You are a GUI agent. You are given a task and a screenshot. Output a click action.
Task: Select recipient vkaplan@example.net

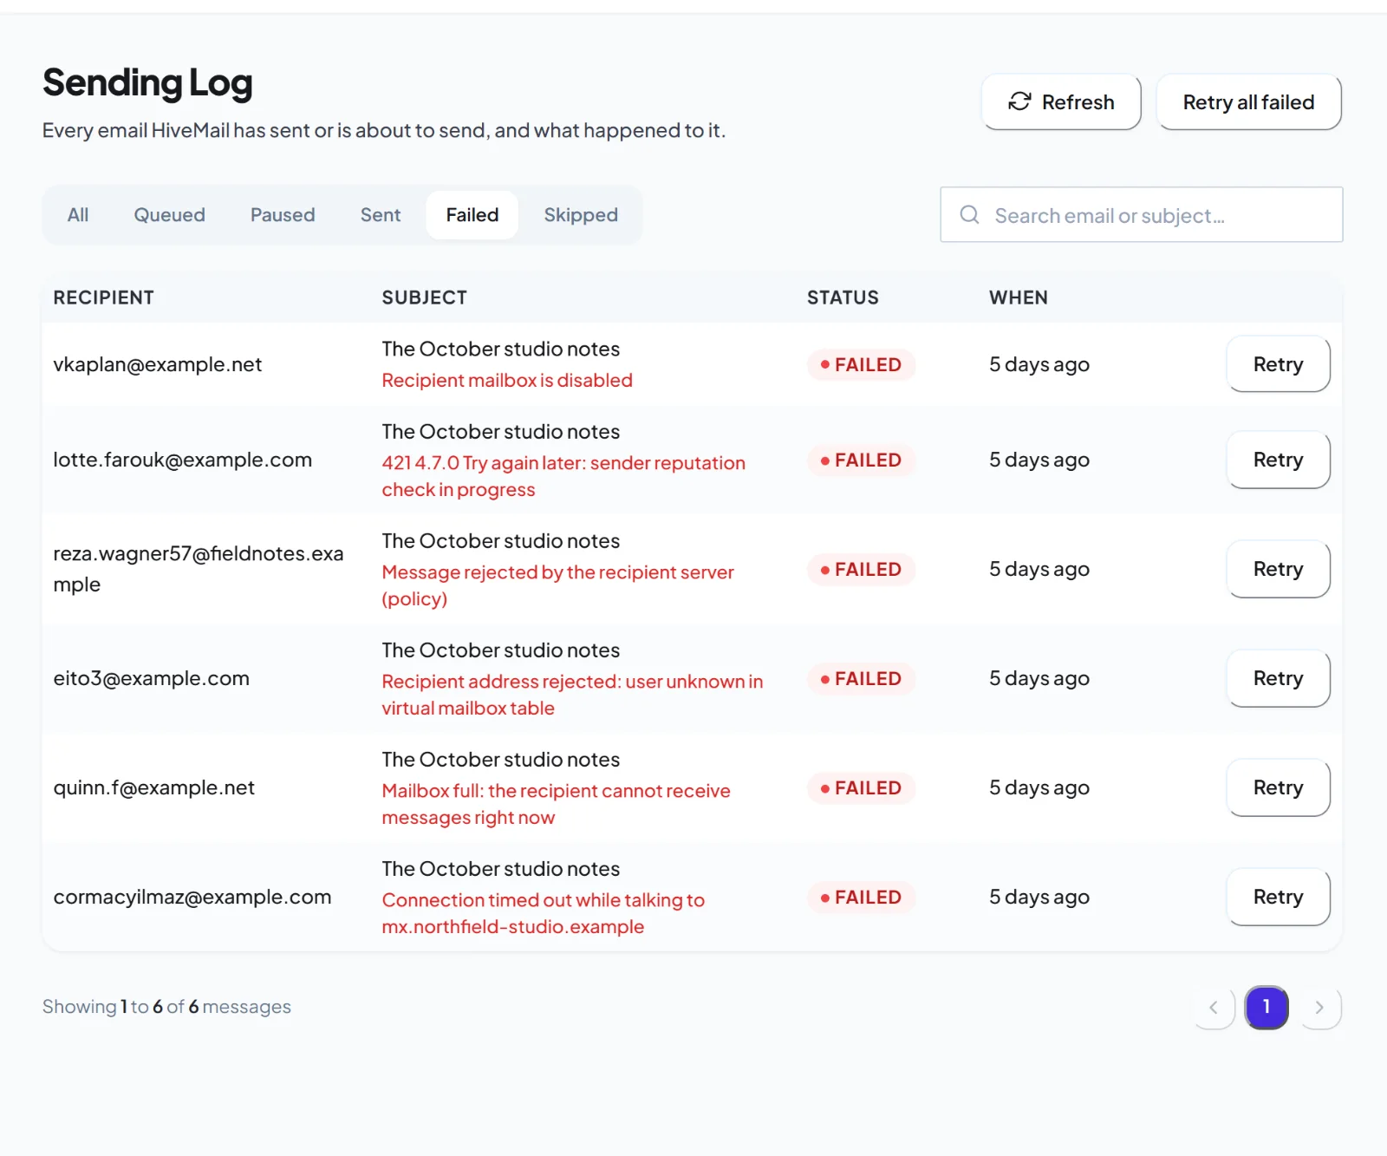point(158,364)
